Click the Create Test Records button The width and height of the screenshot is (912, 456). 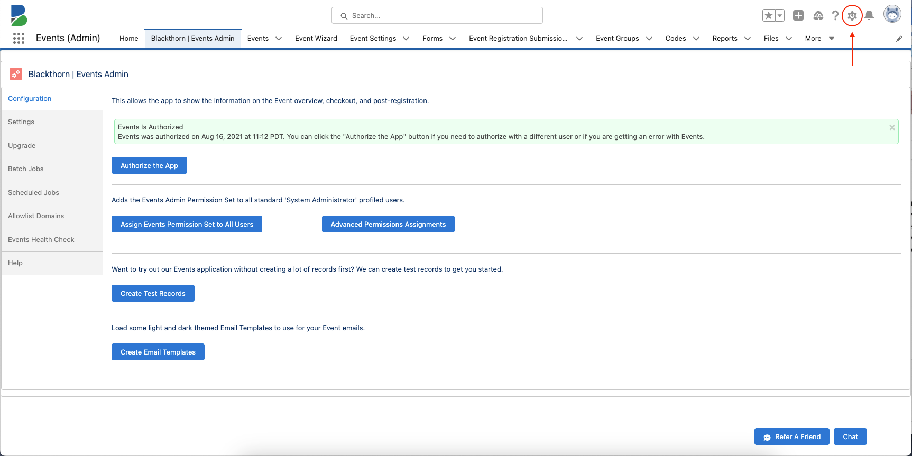tap(153, 293)
